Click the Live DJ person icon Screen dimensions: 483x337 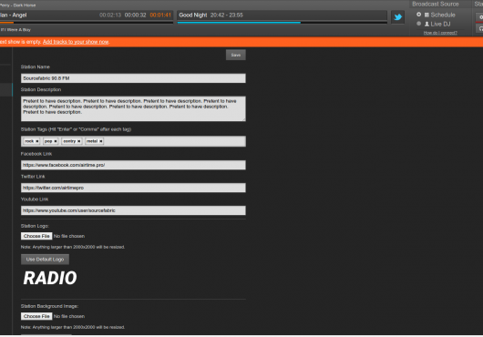tap(426, 24)
